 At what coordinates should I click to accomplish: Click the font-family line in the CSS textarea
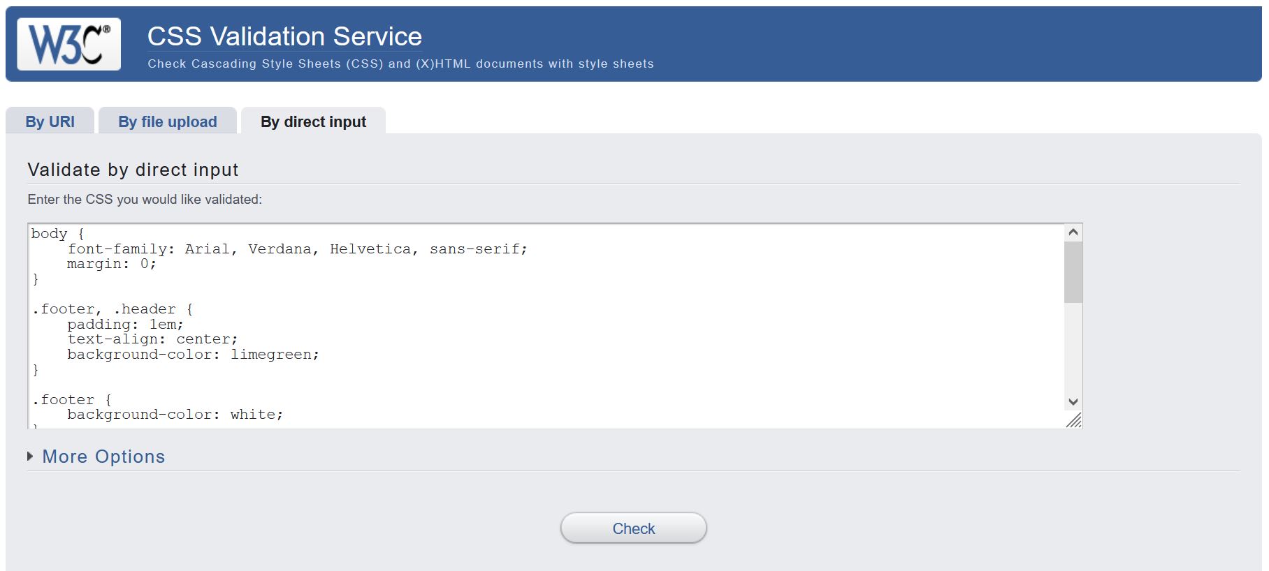pyautogui.click(x=297, y=249)
